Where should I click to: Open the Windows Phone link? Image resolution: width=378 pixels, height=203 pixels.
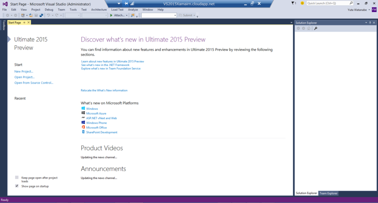click(96, 123)
